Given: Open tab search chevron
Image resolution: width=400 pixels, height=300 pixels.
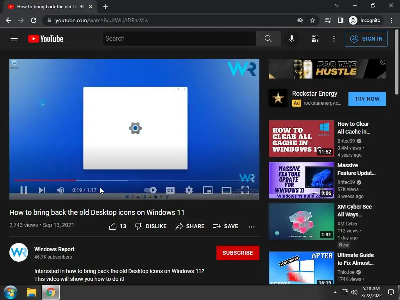Looking at the screenshot, I should point(337,5).
